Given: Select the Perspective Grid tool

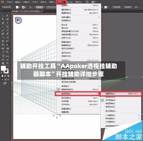Looking at the screenshot, I should click(7, 45).
